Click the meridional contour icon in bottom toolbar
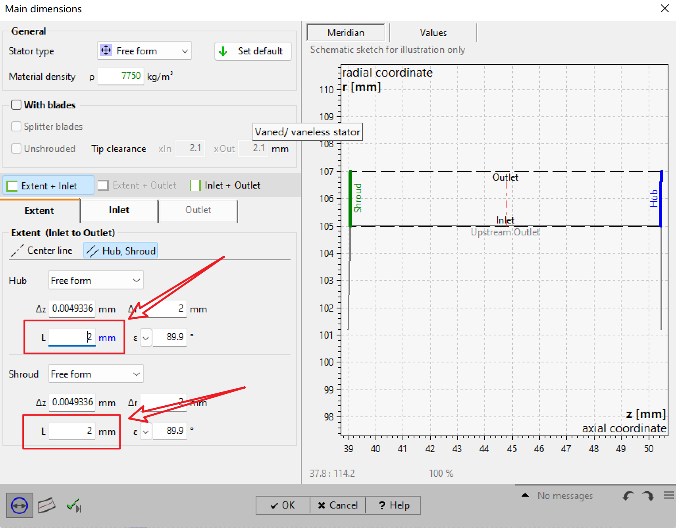676x528 pixels. tap(46, 505)
